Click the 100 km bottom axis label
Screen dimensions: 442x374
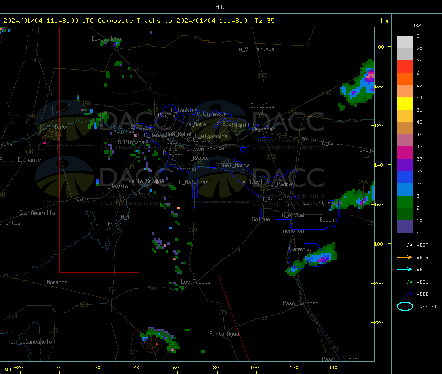(x=254, y=368)
